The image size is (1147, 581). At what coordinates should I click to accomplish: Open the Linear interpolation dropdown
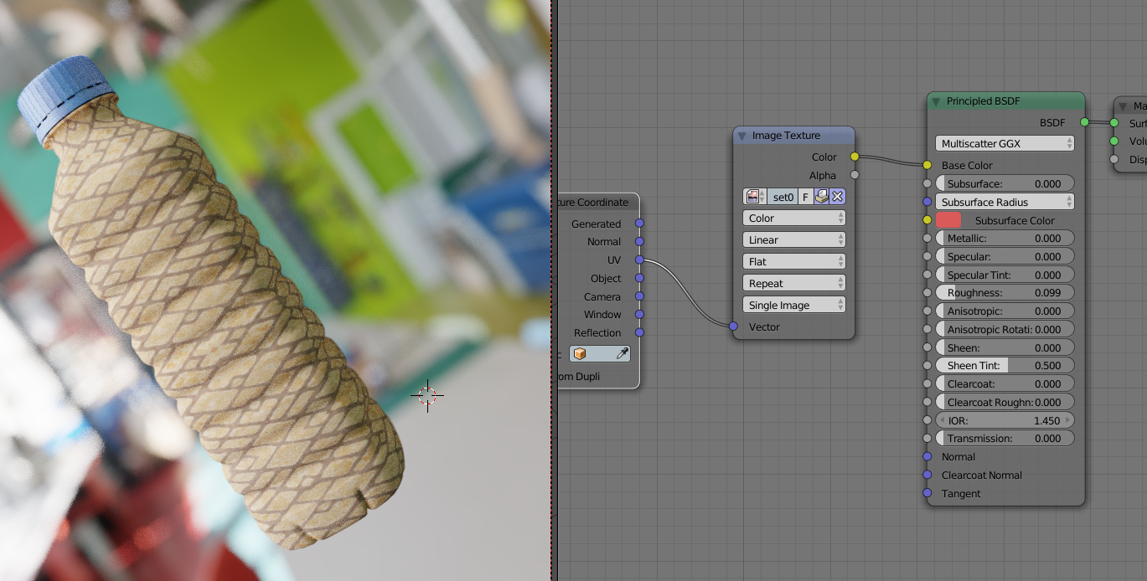793,240
